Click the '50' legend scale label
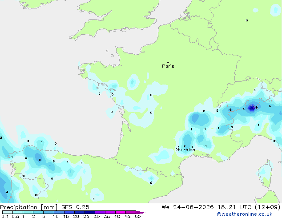The image size is (282, 218). [x=137, y=216]
